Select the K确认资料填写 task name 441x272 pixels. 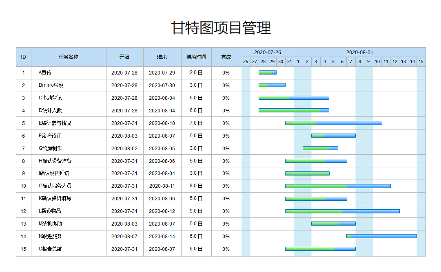pyautogui.click(x=55, y=198)
